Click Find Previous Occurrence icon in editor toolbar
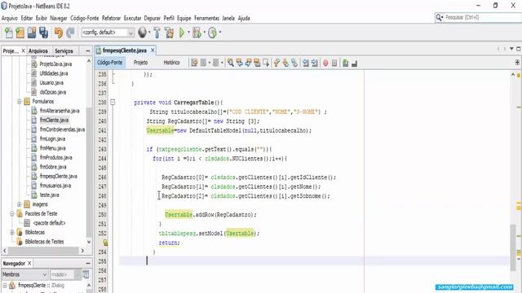Screen dimensions: 522x293 [239, 63]
